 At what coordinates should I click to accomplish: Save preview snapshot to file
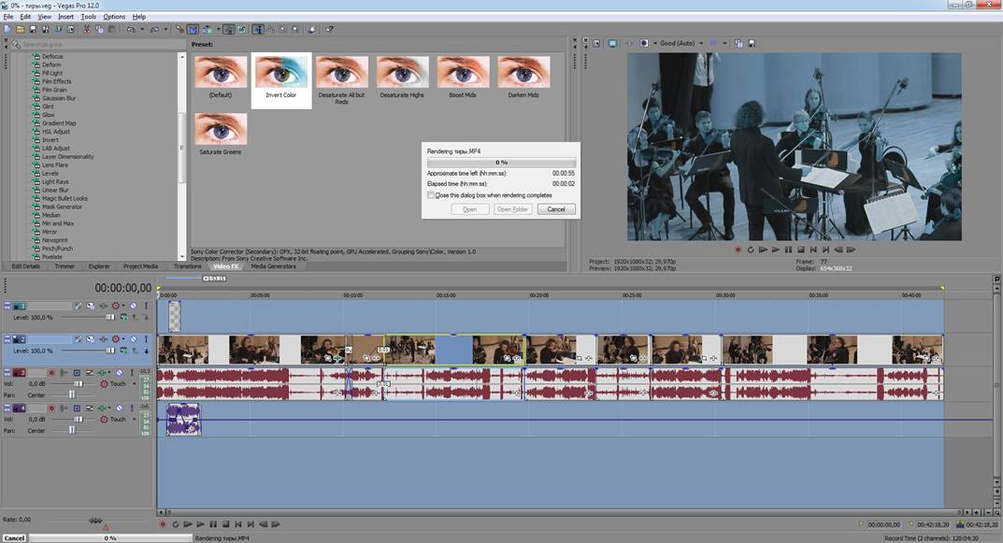[x=752, y=43]
